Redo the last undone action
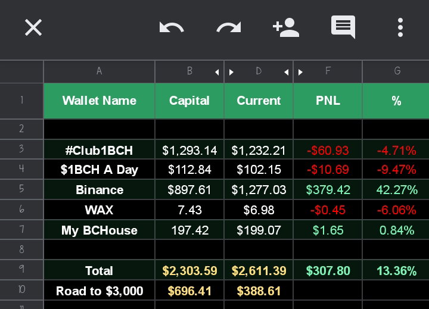 click(x=229, y=27)
